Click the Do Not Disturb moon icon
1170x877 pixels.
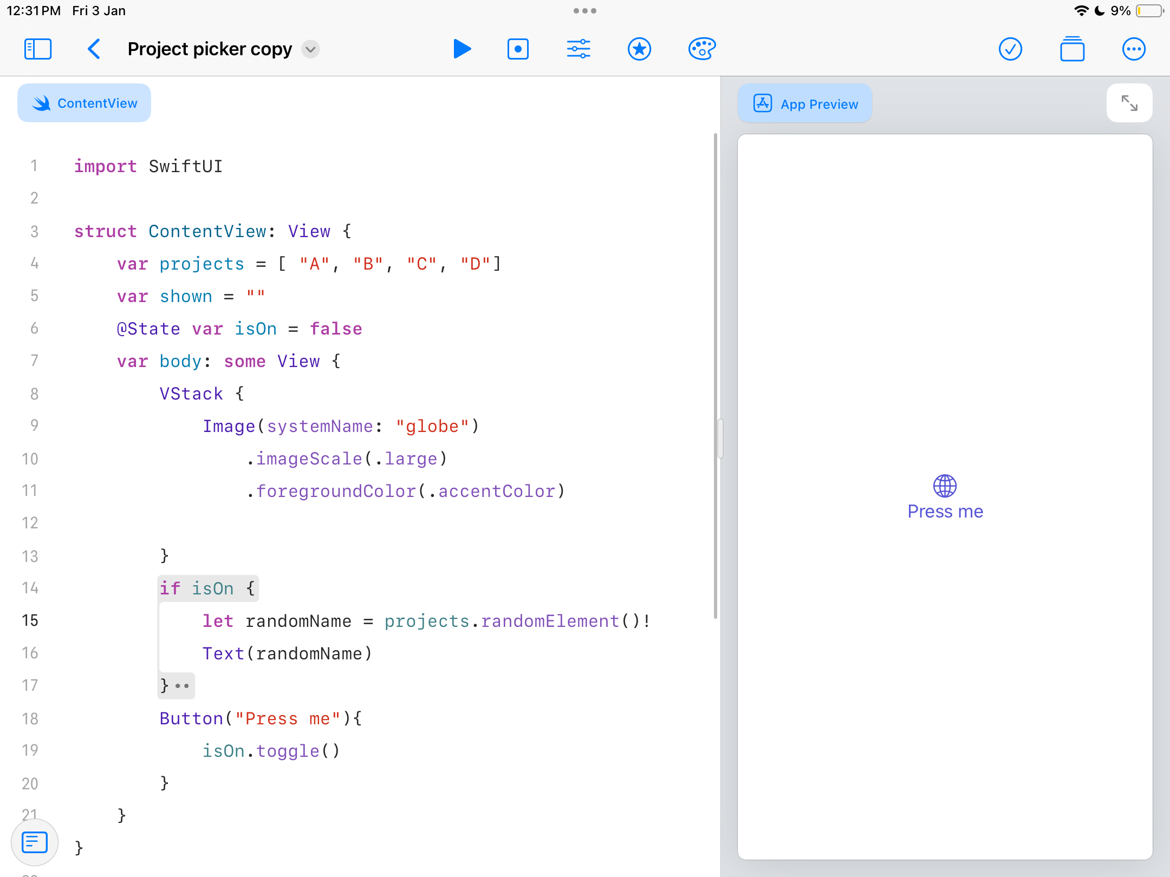(1100, 11)
